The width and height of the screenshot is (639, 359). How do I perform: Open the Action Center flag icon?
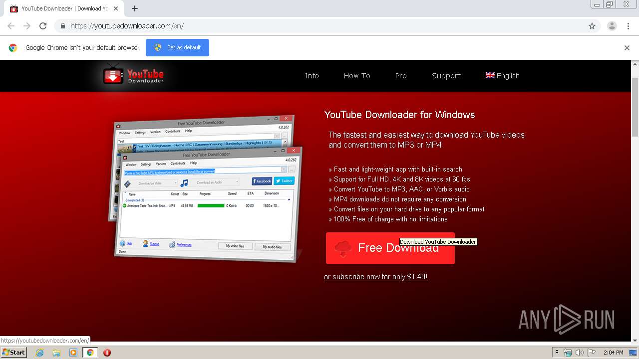click(592, 353)
